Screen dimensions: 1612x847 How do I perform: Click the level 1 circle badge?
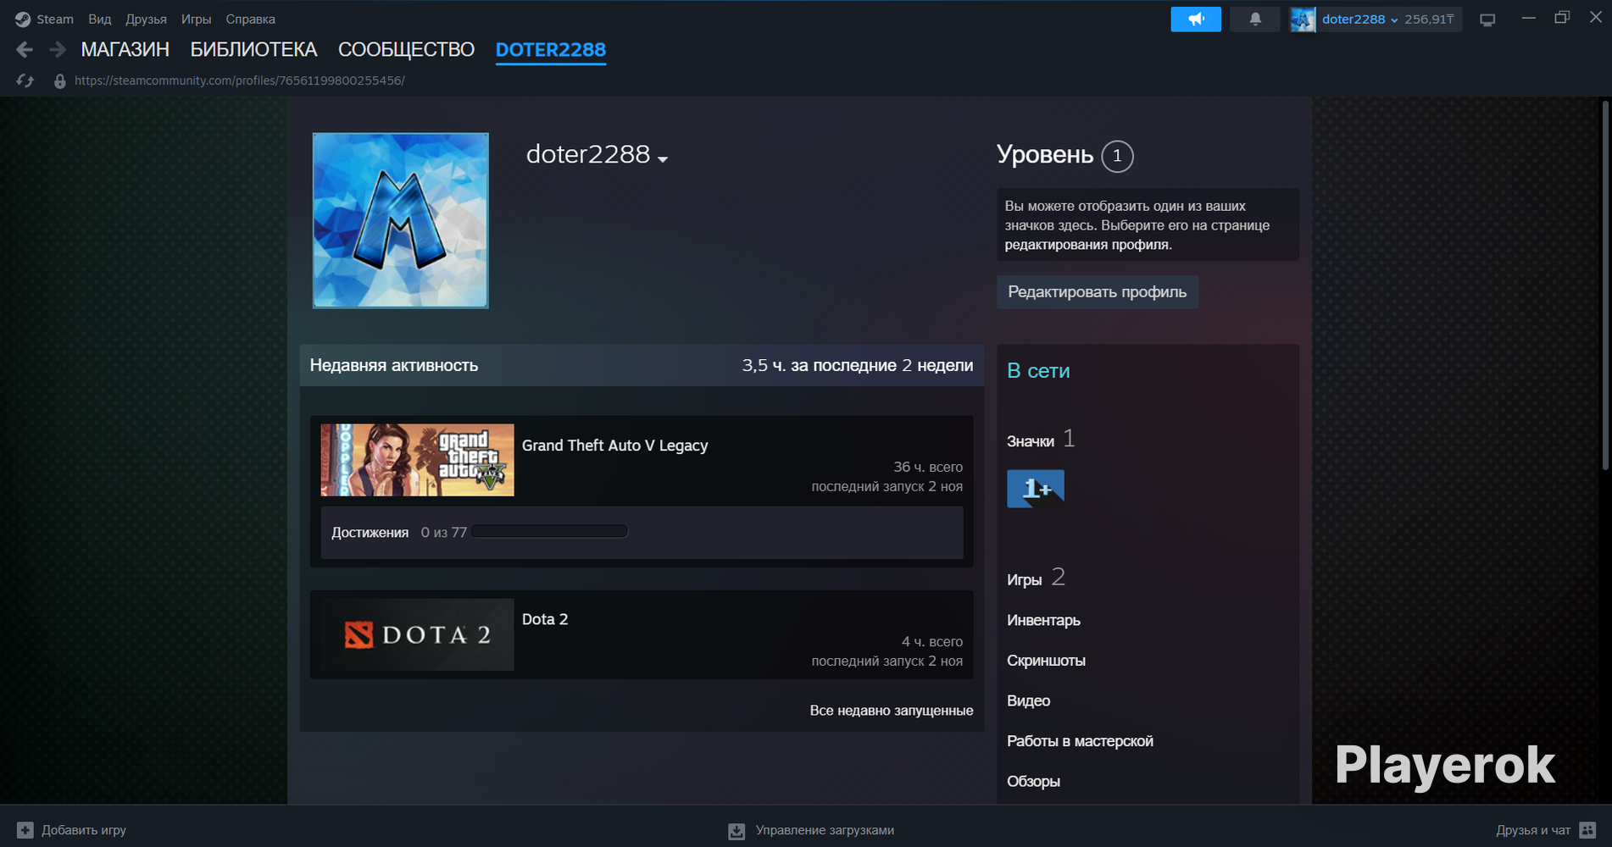click(1117, 156)
